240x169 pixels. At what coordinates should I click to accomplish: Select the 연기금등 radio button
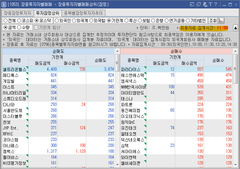[x=167, y=21]
